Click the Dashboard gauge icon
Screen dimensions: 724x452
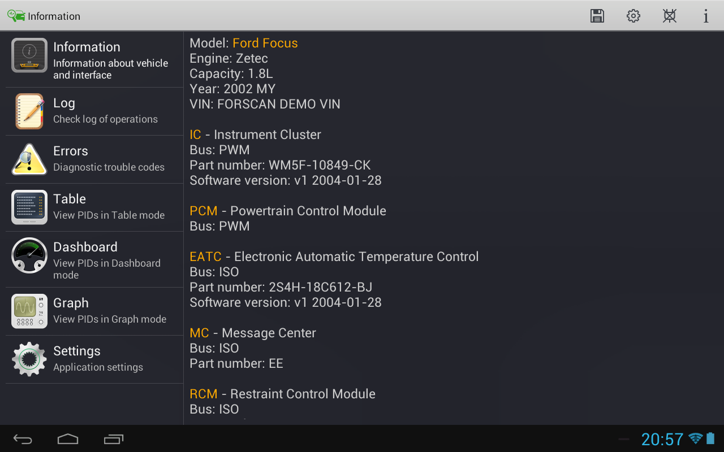[29, 255]
